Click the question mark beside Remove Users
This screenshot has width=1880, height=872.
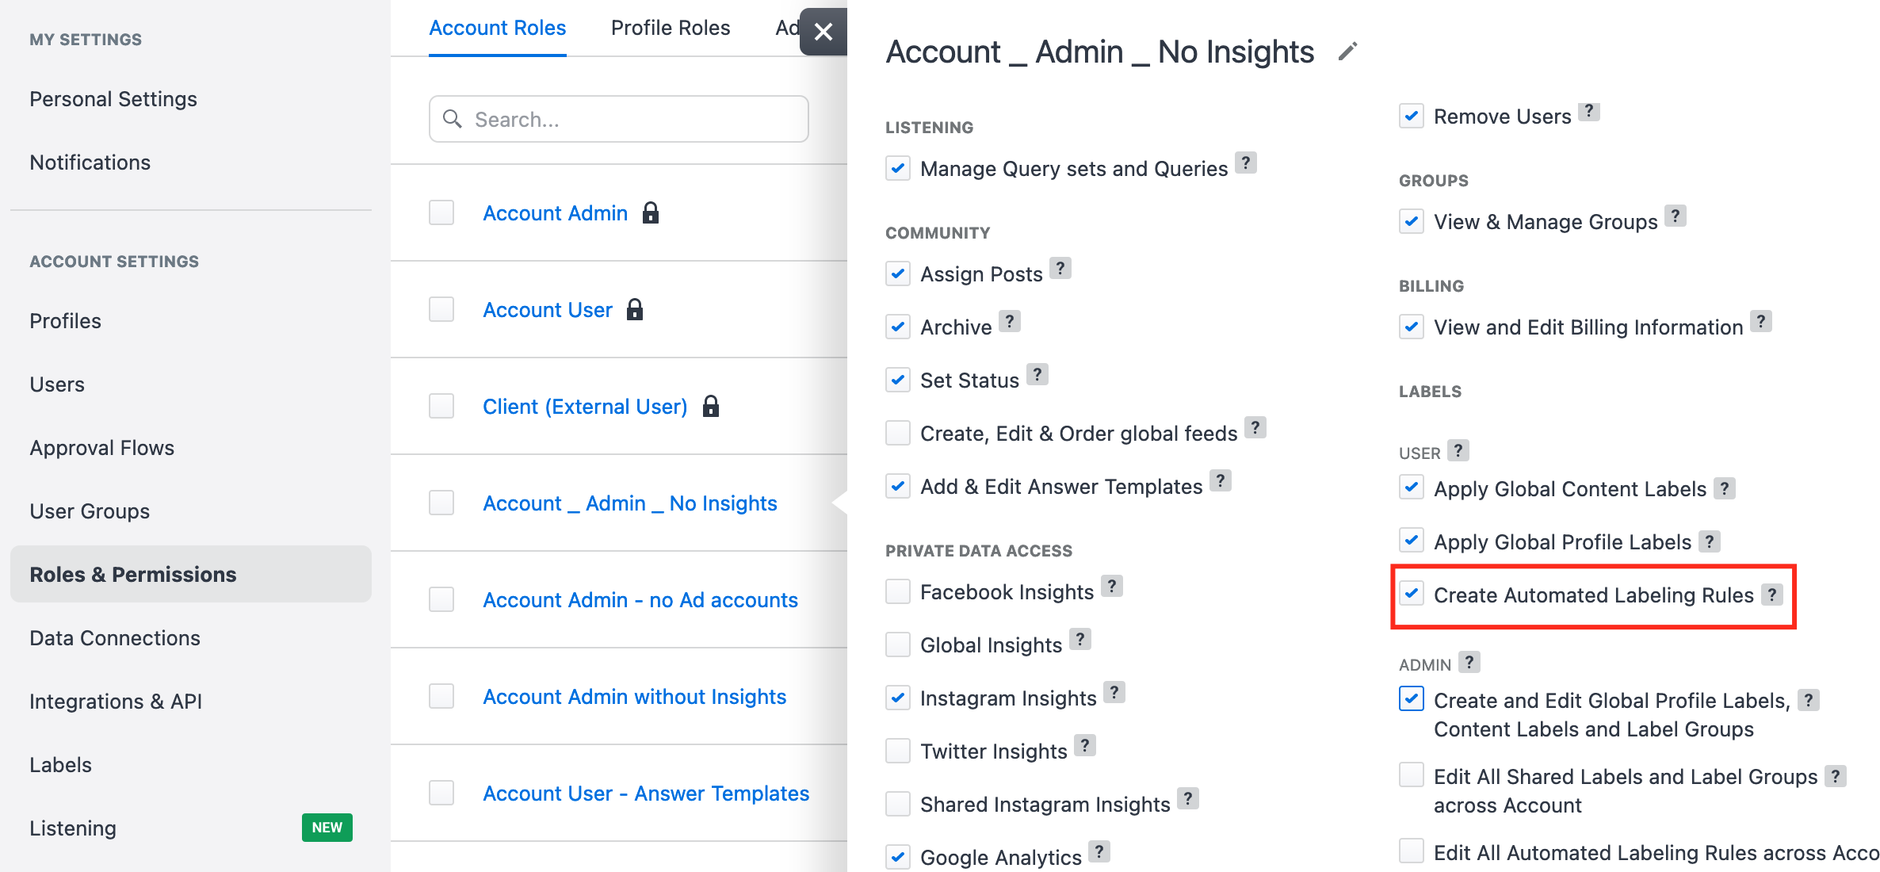coord(1590,111)
